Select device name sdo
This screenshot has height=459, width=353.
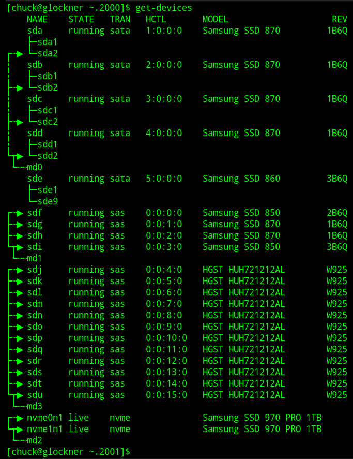[35, 327]
